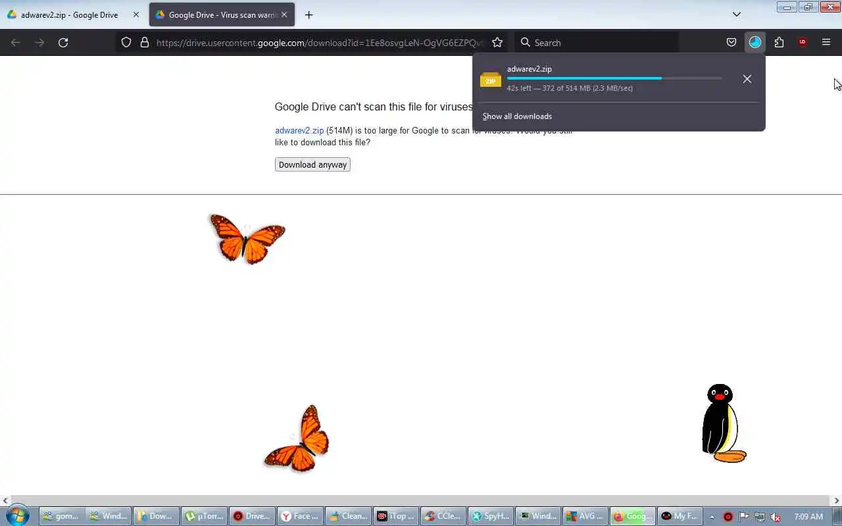
Task: Open the Drive... taskbar button
Action: coord(252,516)
